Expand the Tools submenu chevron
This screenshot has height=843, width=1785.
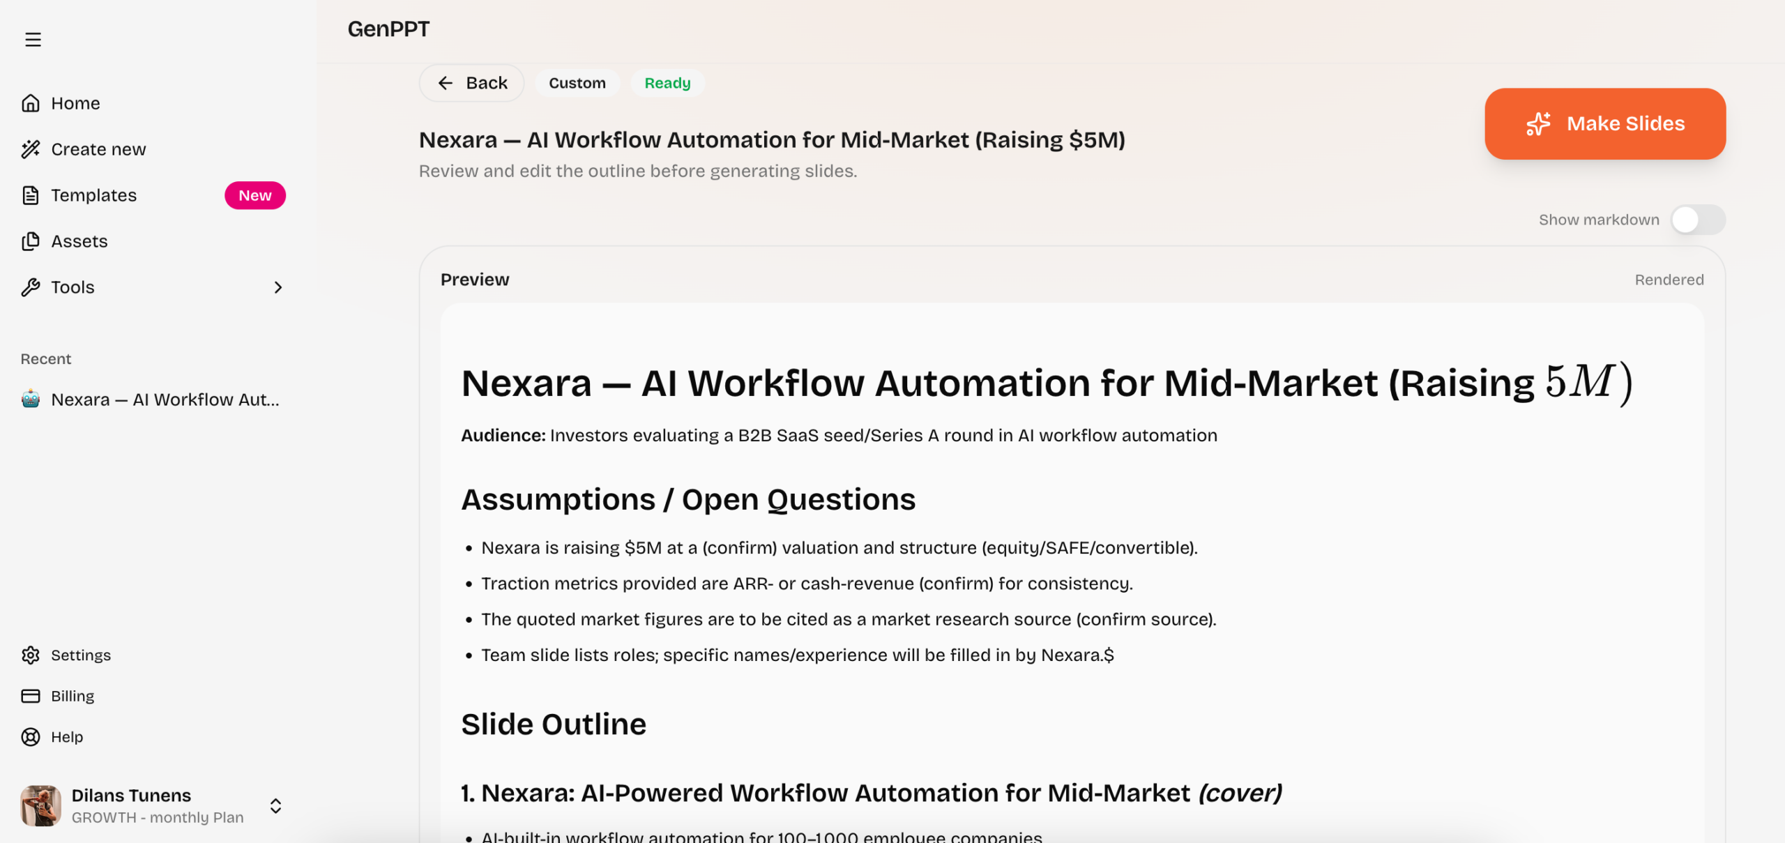(278, 287)
